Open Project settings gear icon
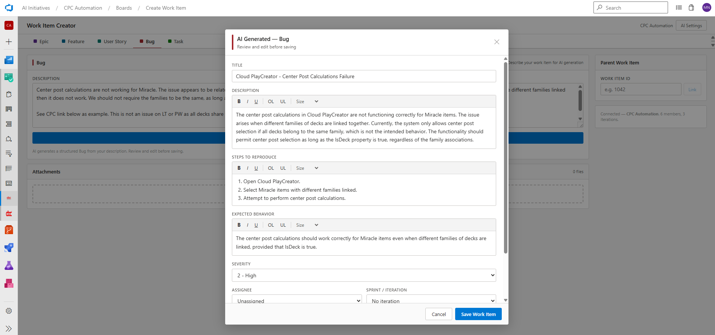This screenshot has height=335, width=715. [x=9, y=311]
